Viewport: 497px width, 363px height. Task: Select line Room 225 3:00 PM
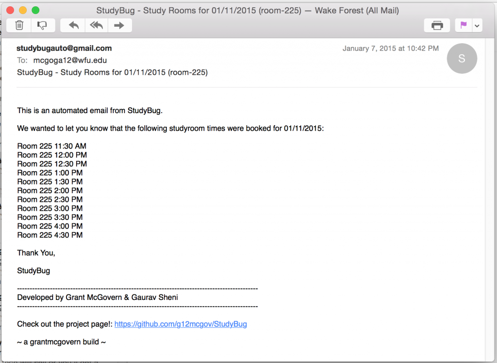(50, 208)
